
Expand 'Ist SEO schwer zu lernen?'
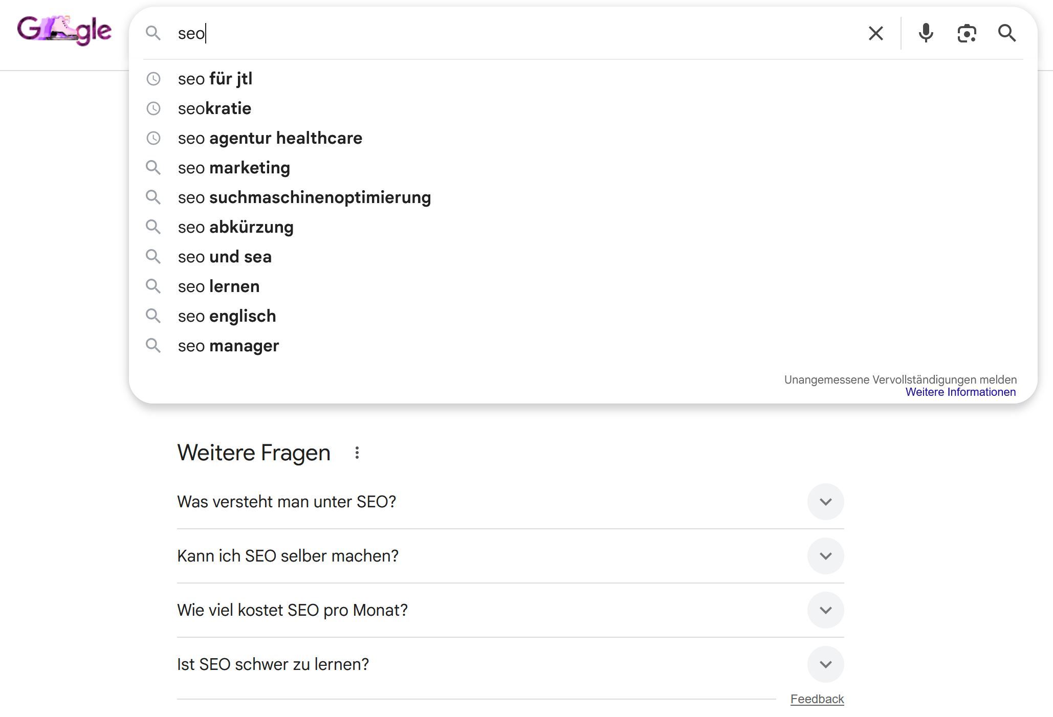click(825, 664)
